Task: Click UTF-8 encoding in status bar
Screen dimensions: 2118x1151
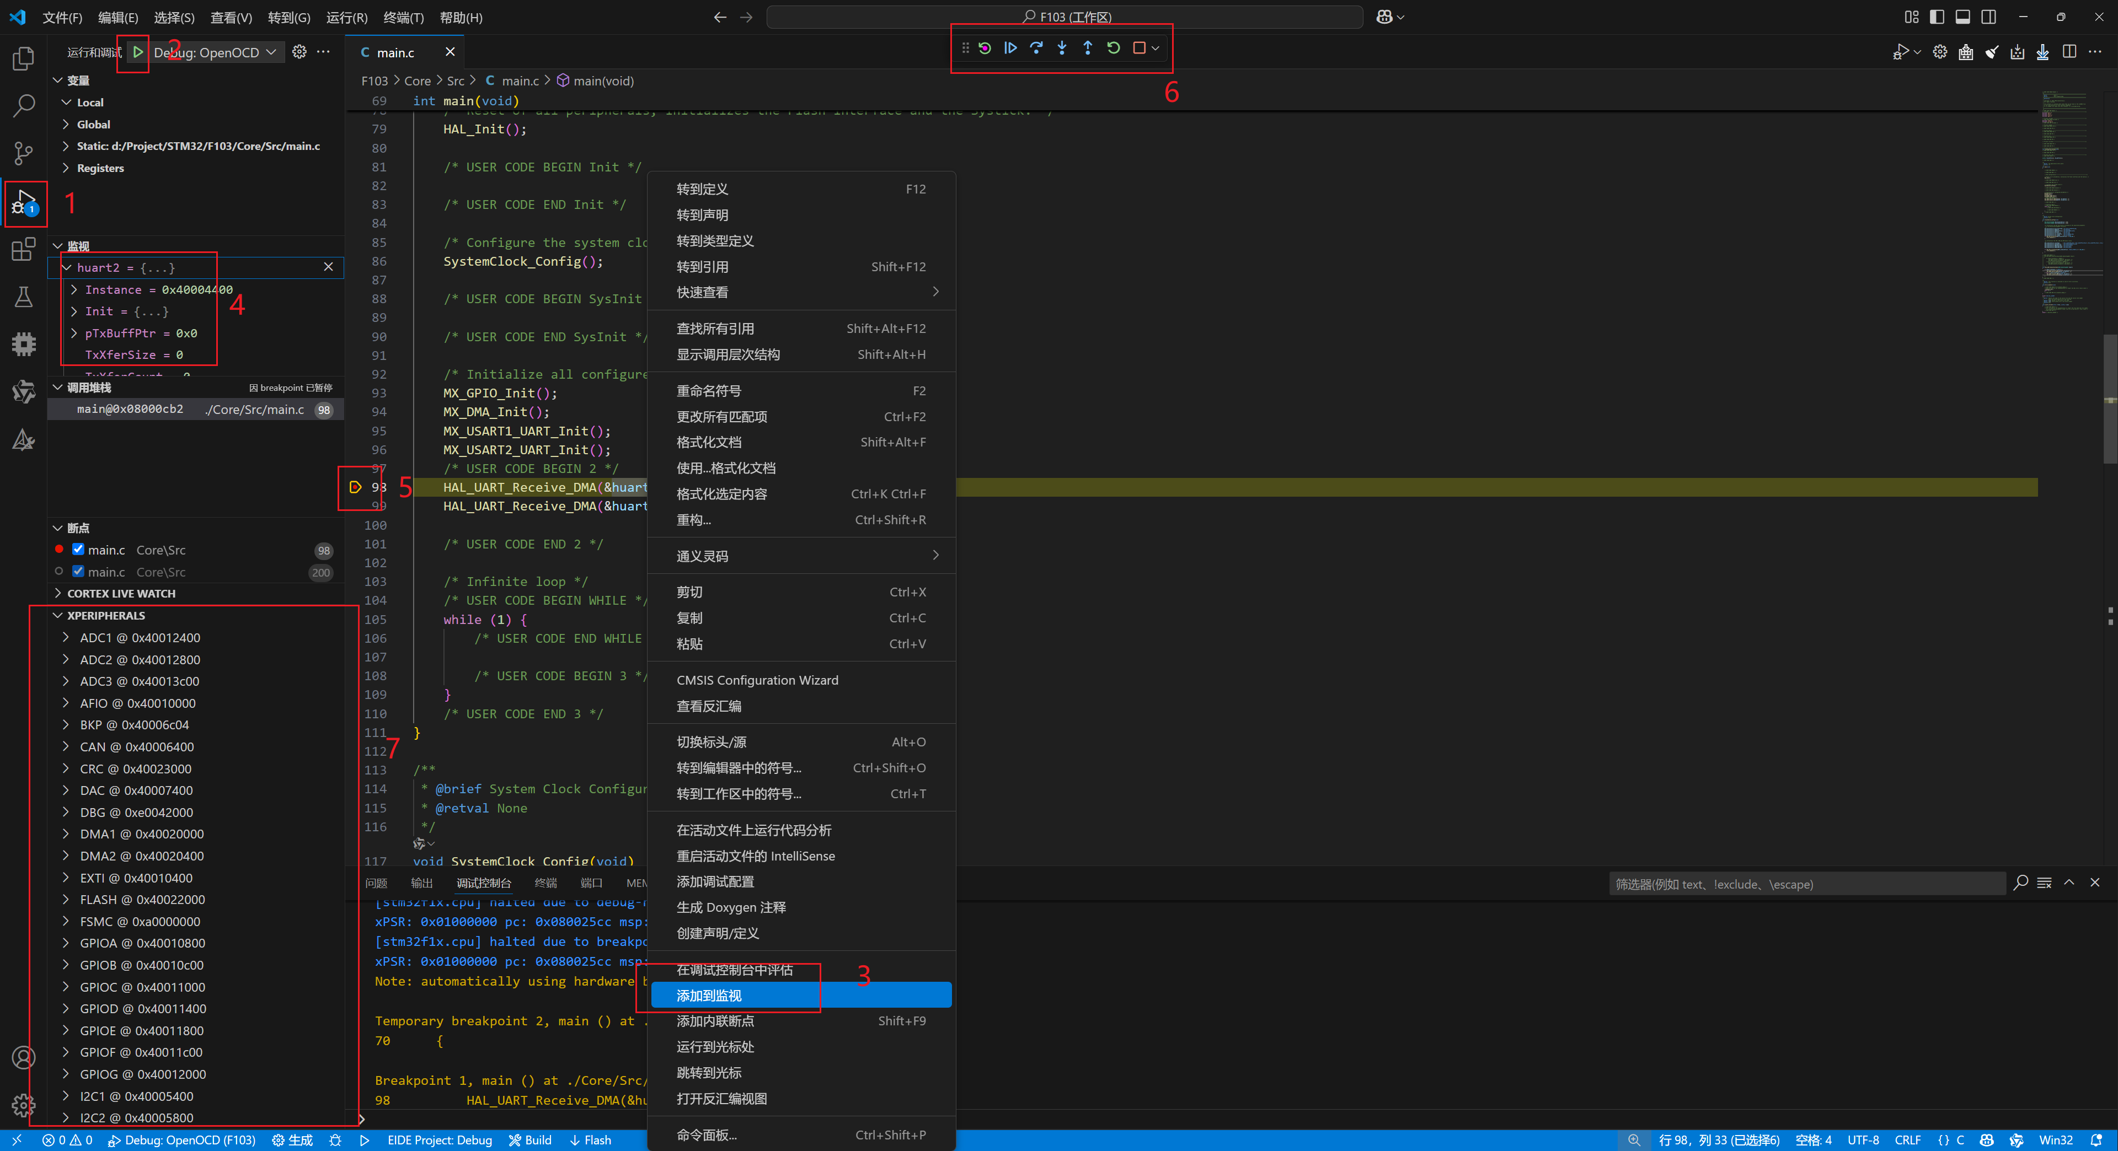Action: pyautogui.click(x=1863, y=1141)
